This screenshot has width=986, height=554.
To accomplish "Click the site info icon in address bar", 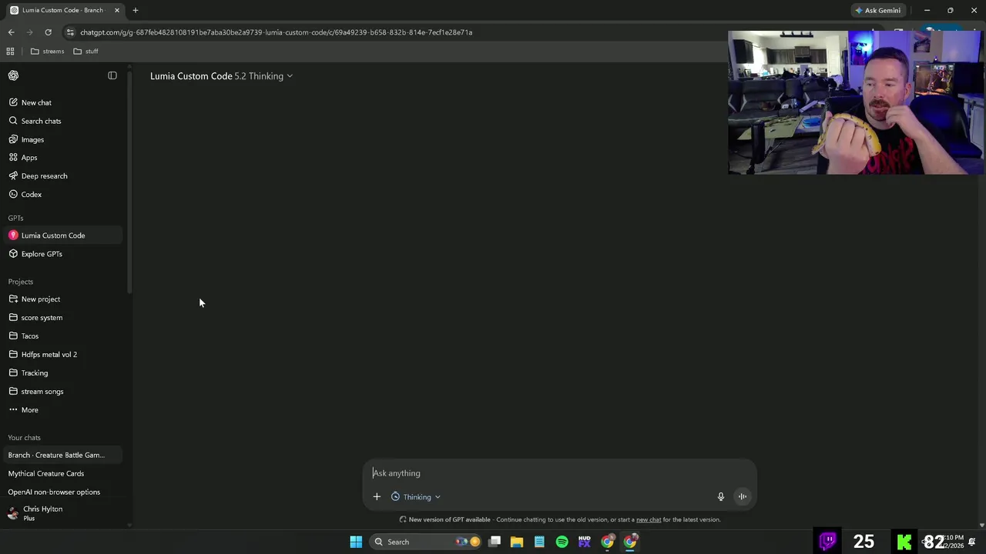I will 70,32.
